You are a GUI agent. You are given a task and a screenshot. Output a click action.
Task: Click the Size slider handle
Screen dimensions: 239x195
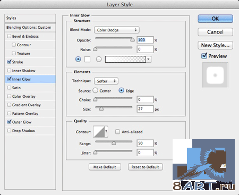tap(101, 108)
